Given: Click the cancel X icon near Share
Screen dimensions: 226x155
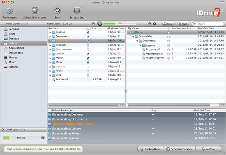Looking at the screenshot, I should 155,24.
